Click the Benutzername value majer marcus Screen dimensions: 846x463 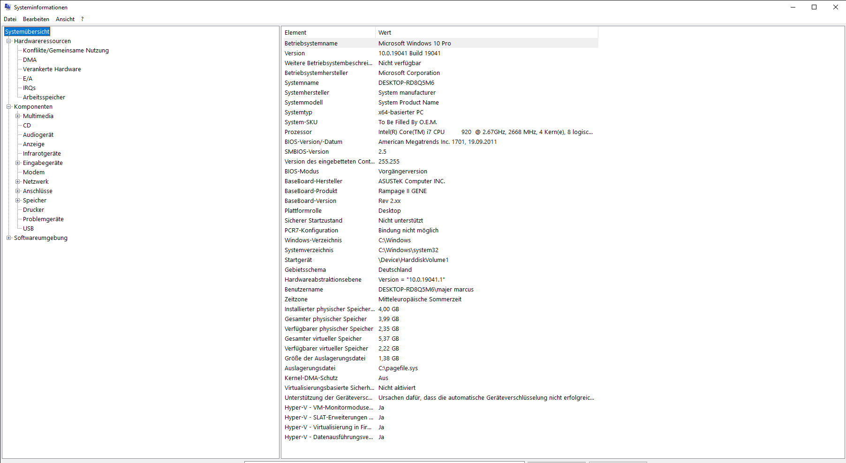(426, 289)
